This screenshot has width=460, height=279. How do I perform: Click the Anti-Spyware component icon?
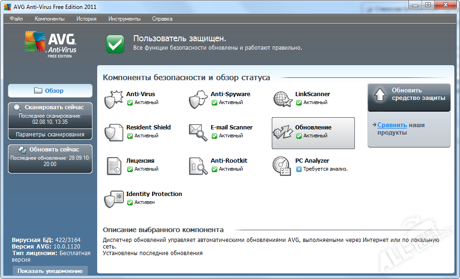tap(198, 99)
